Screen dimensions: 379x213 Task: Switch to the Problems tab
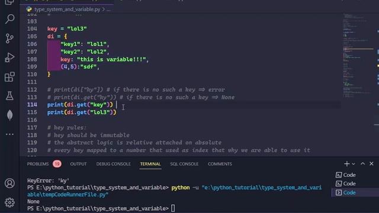tap(38, 164)
